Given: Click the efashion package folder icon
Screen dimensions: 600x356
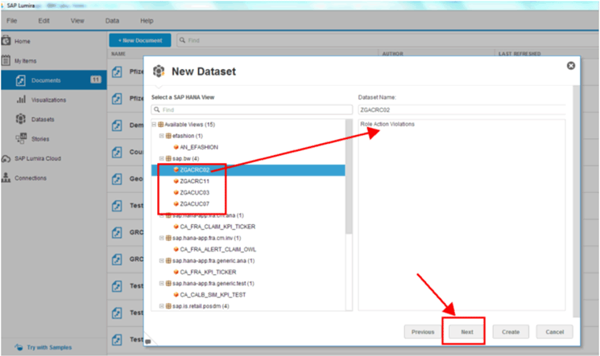Looking at the screenshot, I should (168, 136).
